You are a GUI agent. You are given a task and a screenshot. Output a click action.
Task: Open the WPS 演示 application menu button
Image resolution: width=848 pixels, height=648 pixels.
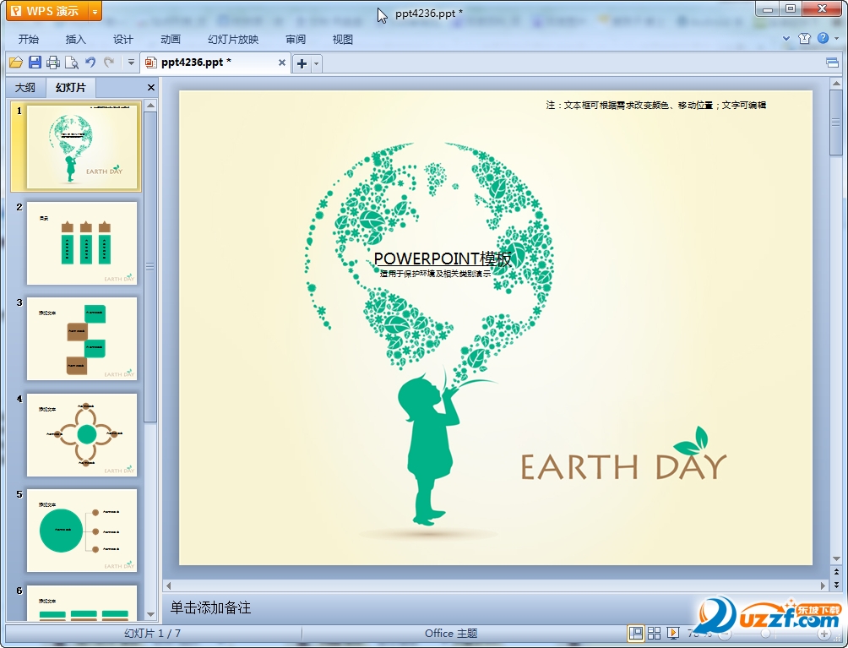pos(46,11)
